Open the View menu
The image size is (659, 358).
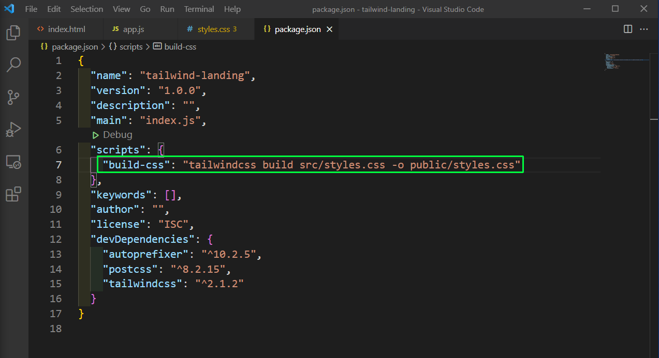pos(122,9)
